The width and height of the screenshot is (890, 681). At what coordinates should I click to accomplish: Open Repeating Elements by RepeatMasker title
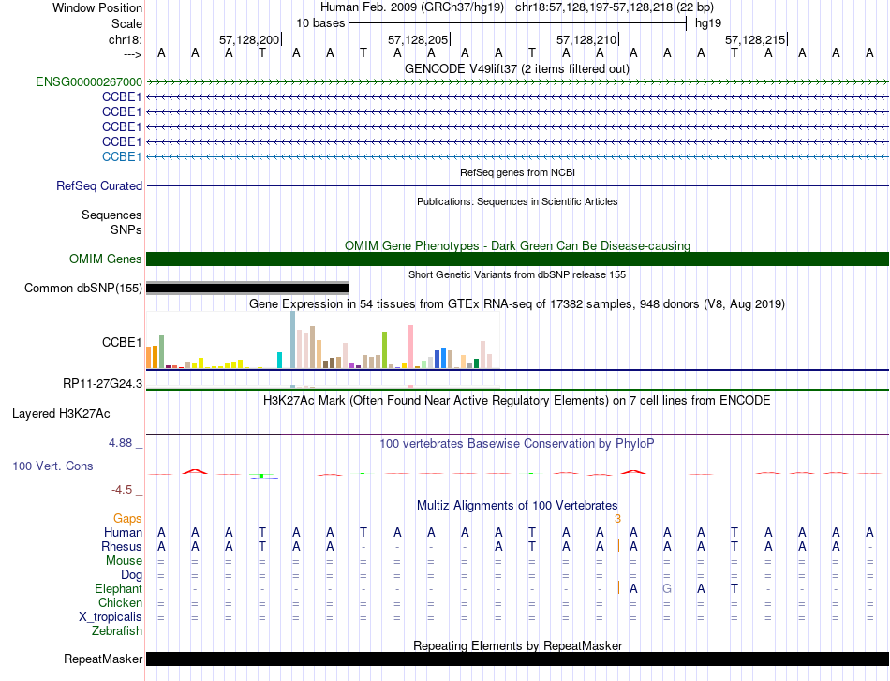[x=518, y=645]
